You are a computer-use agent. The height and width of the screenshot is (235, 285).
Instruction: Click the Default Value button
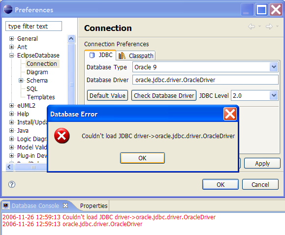pos(107,95)
